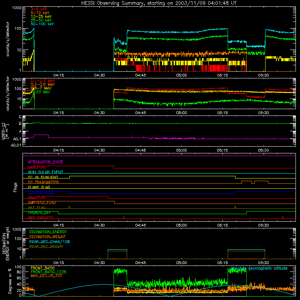Select the orange 6-12 keV legend label

(40, 13)
